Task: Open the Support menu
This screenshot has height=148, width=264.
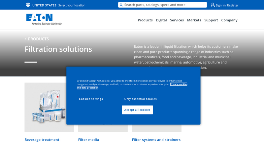Action: 211,20
